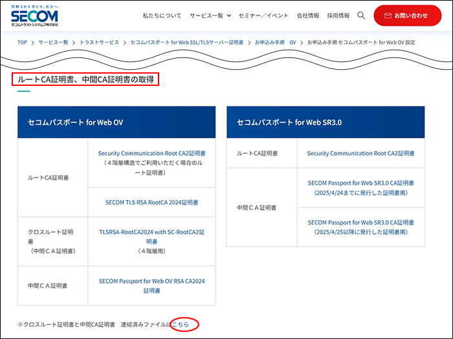Select the クロスルート証明書 (中間CA証明書) cell
The image size is (453, 339).
click(x=52, y=241)
